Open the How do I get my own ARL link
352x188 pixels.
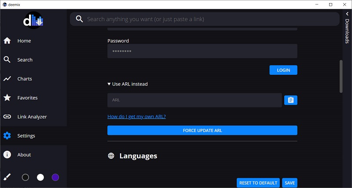coord(136,117)
